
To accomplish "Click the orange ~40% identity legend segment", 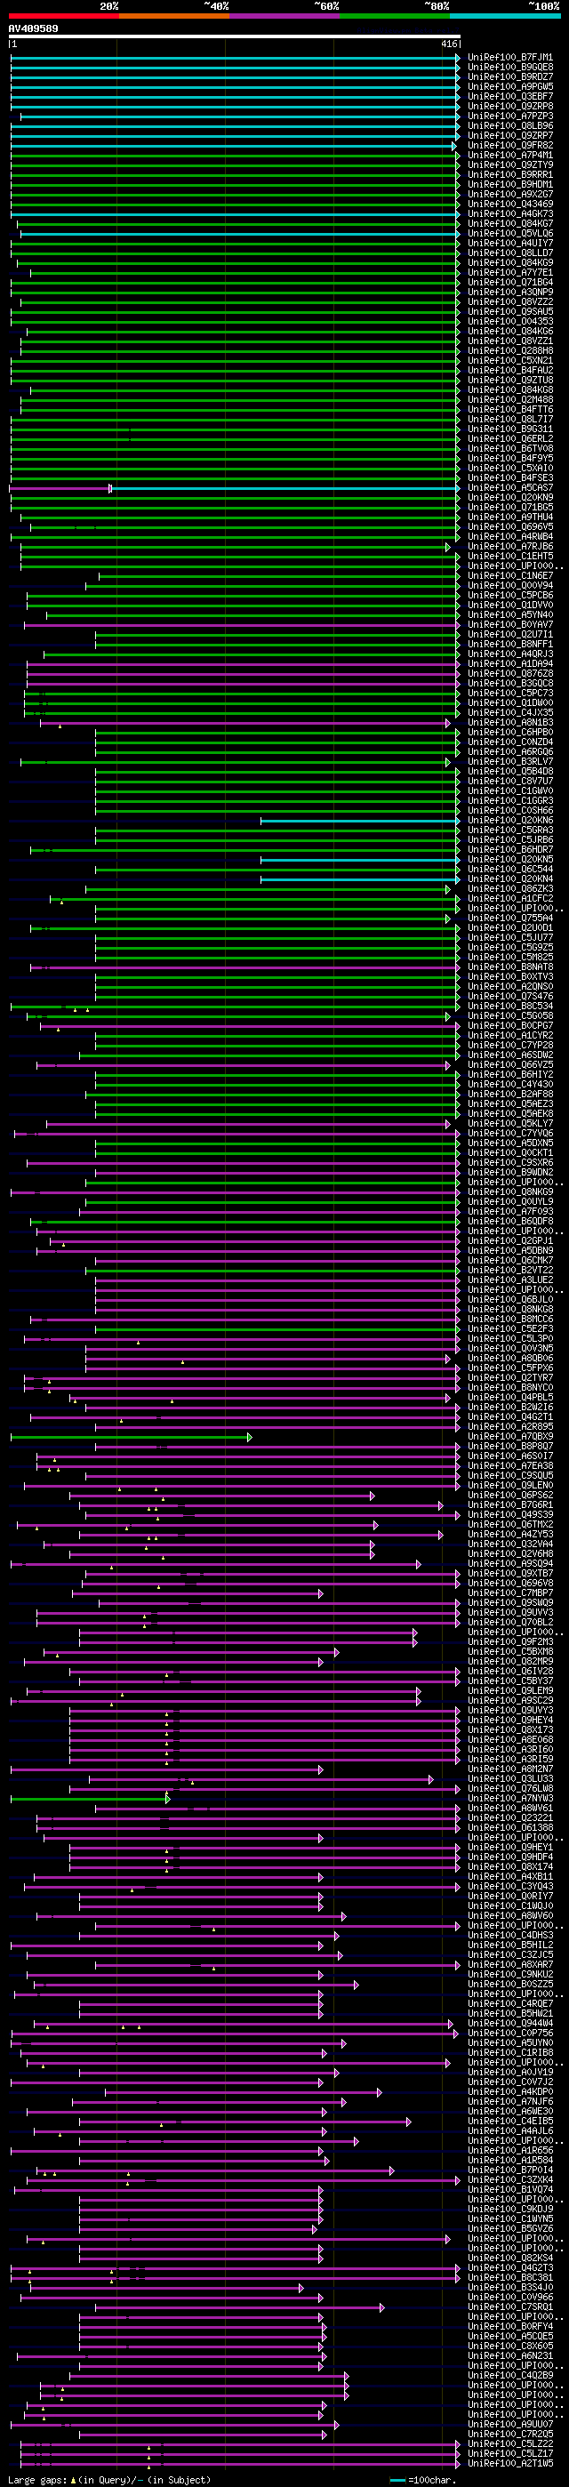I will click(174, 16).
